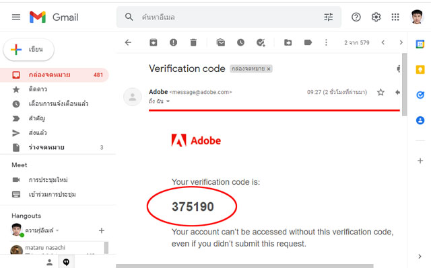This screenshot has height=268, width=431.
Task: Get add-ons plus icon in side panel
Action: (x=420, y=161)
